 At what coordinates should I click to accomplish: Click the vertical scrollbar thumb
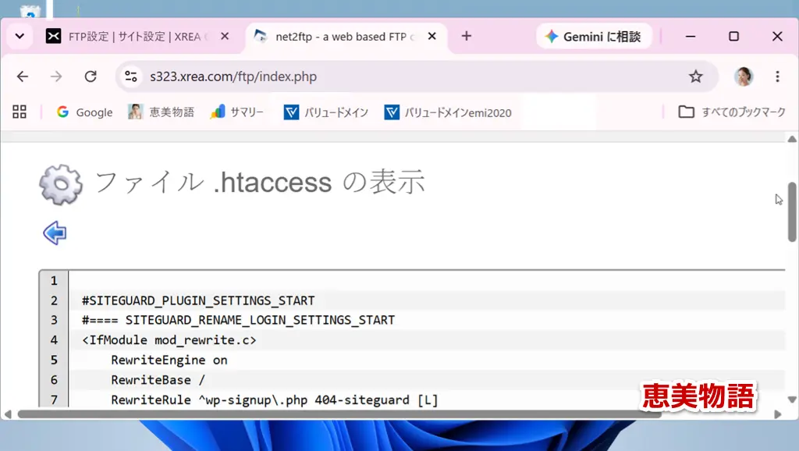(792, 211)
